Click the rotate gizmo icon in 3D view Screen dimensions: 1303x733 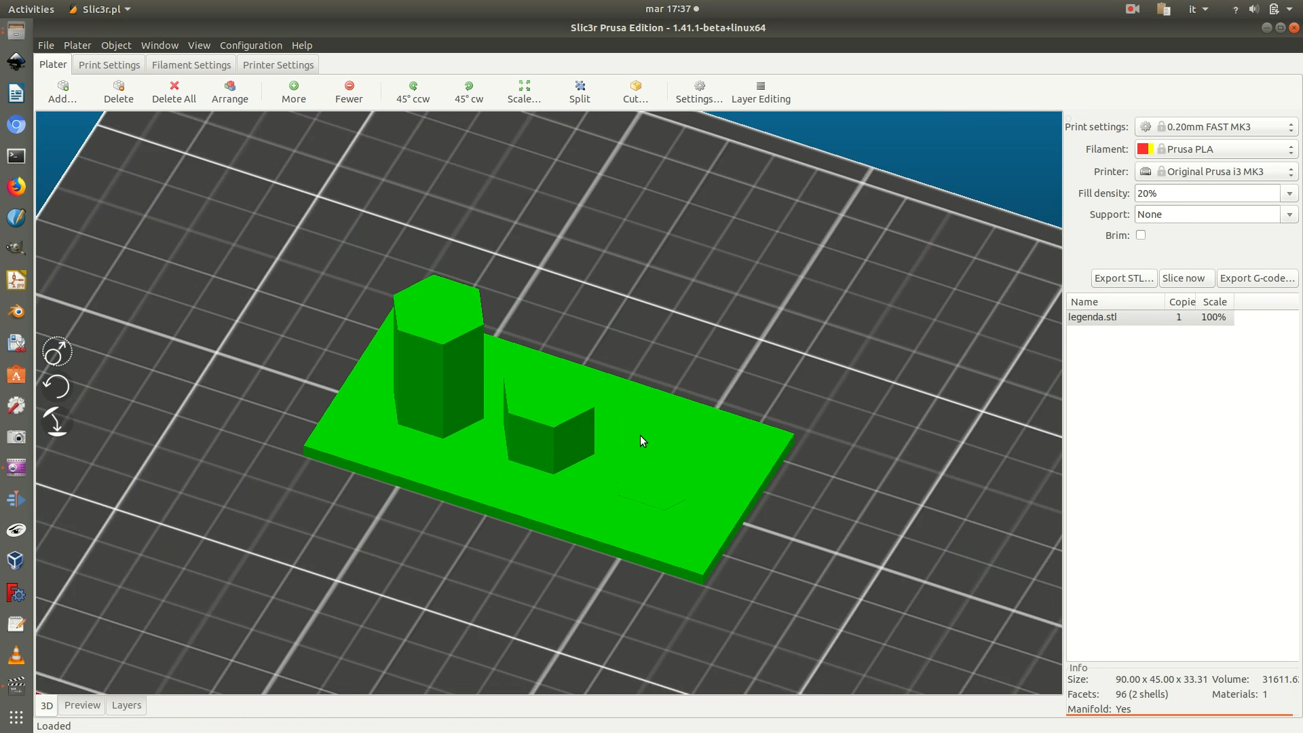[56, 387]
